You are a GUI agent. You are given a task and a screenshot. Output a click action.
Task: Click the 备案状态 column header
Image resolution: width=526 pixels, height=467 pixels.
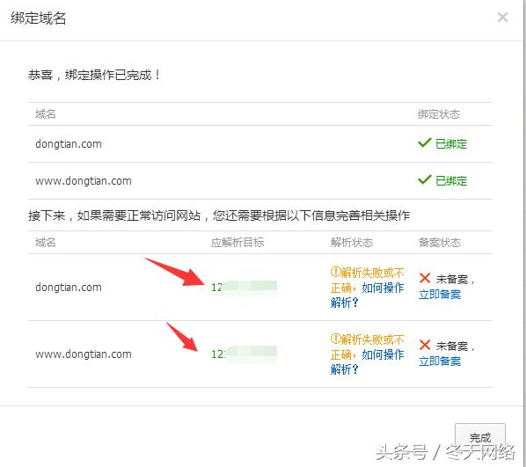click(440, 242)
